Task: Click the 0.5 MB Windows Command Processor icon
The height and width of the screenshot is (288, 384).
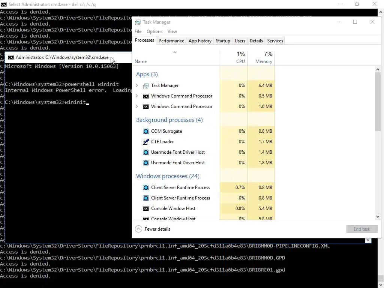Action: tap(146, 96)
